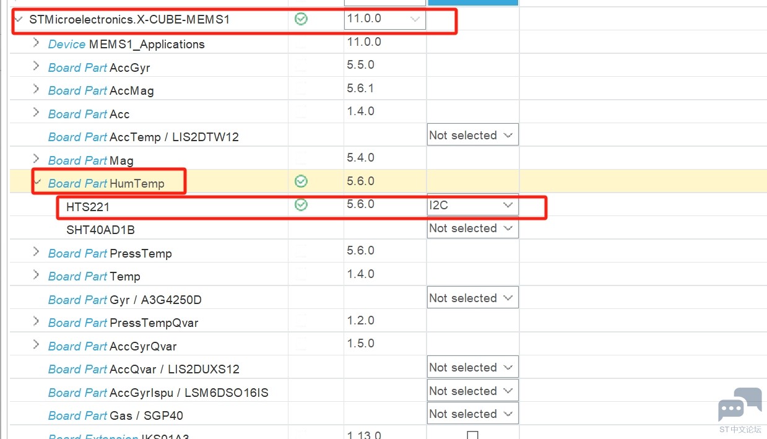Viewport: 767px width, 439px height.
Task: Tick the Board Extension IKS01A3 checkbox
Action: point(472,435)
